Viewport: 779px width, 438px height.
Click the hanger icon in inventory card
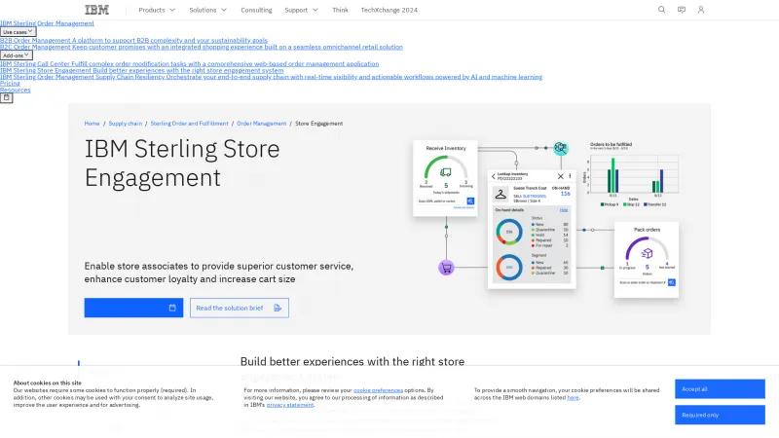click(x=501, y=194)
